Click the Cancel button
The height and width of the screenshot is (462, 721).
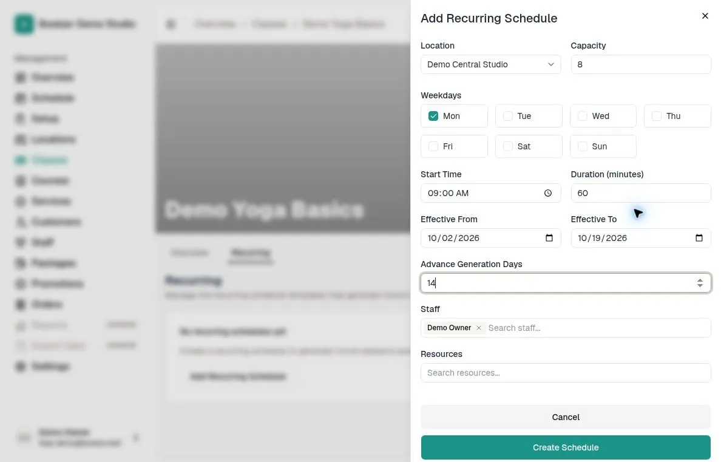coord(566,417)
